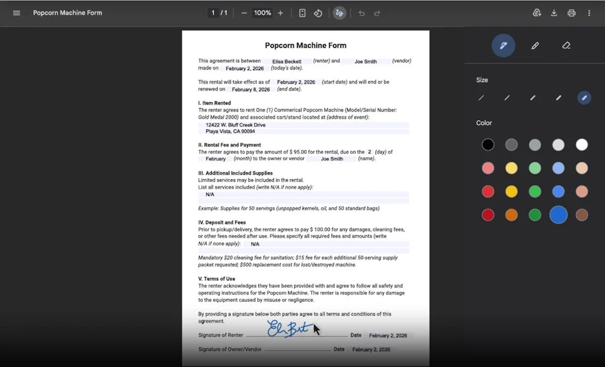This screenshot has height=367, width=605.
Task: Select the pen drawing tool
Action: pos(503,45)
